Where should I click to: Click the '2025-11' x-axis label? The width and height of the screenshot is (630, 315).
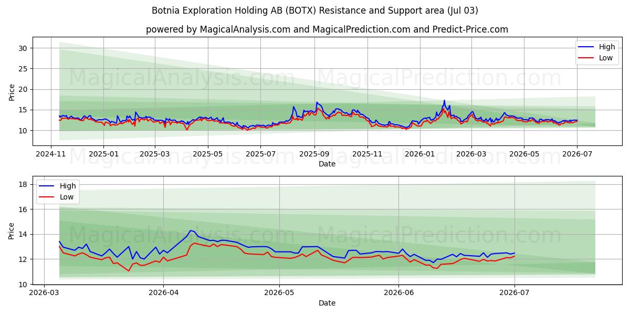coord(367,155)
